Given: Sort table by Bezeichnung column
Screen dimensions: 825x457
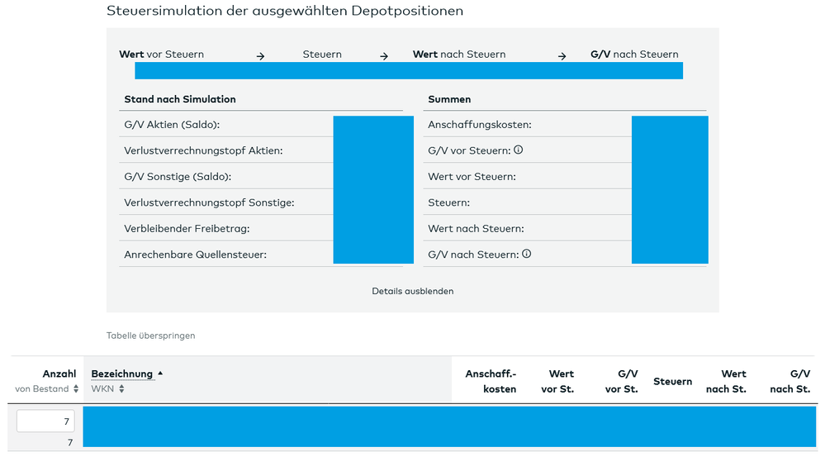Looking at the screenshot, I should coord(121,374).
